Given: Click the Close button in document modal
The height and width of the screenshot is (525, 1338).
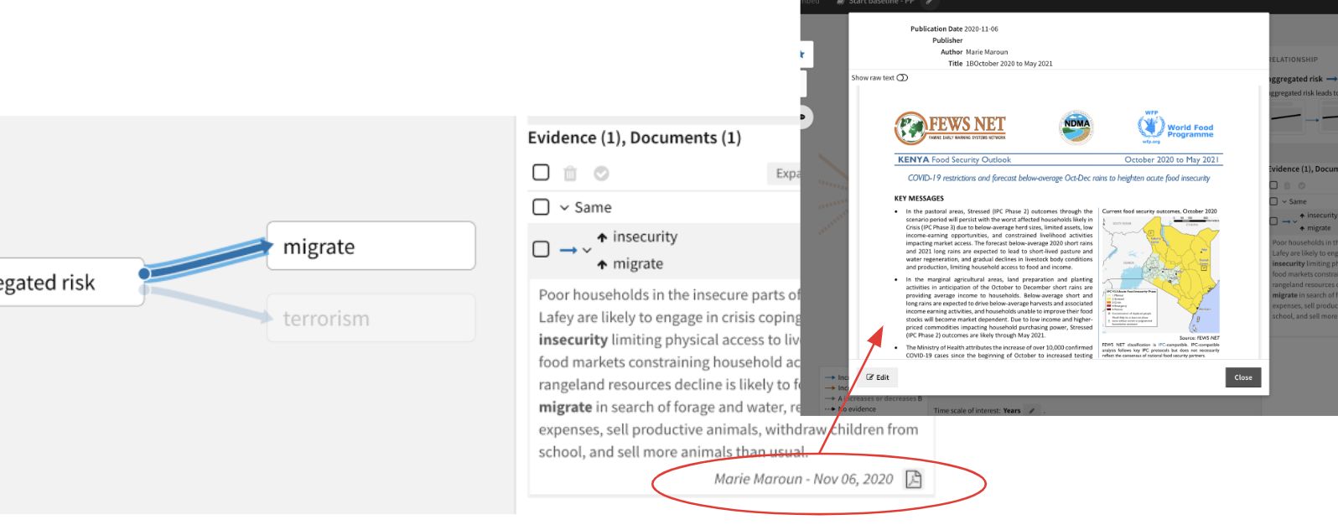Looking at the screenshot, I should [x=1242, y=377].
